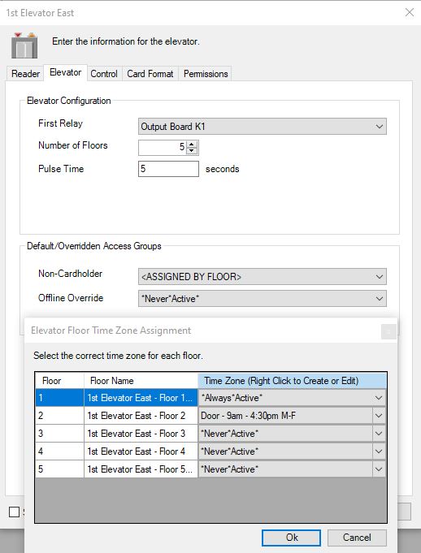Switch to the Reader tab
421x553 pixels.
pos(25,74)
